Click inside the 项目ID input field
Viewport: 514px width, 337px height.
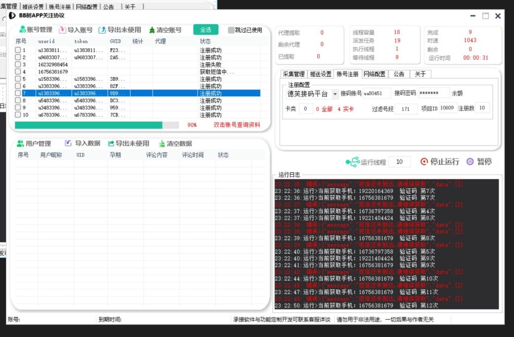448,108
